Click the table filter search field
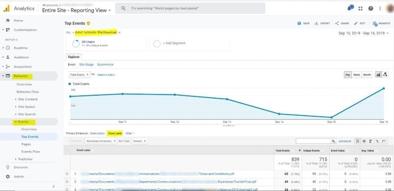The width and height of the screenshot is (394, 191). point(313,141)
